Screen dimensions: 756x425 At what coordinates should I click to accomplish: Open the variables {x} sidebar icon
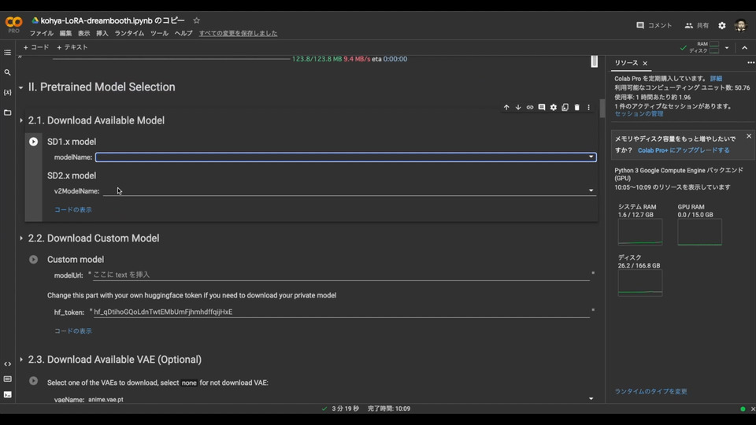[7, 92]
